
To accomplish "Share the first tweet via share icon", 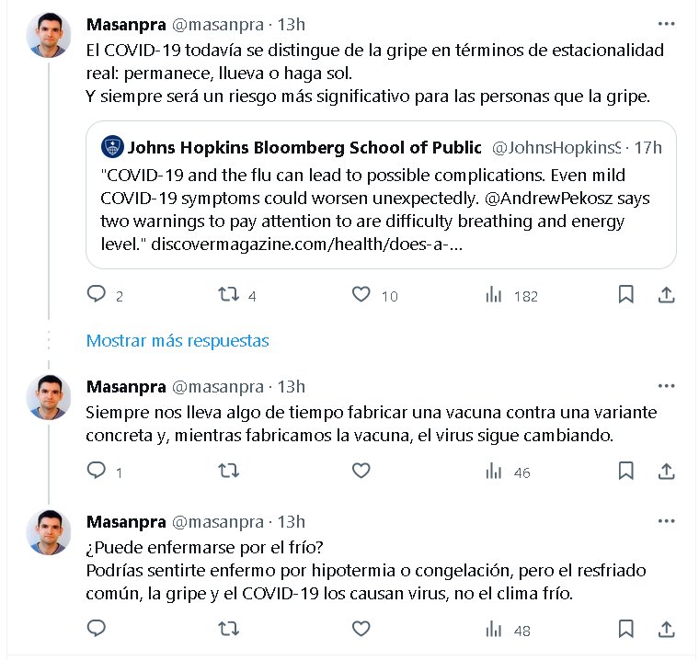I will tap(666, 295).
